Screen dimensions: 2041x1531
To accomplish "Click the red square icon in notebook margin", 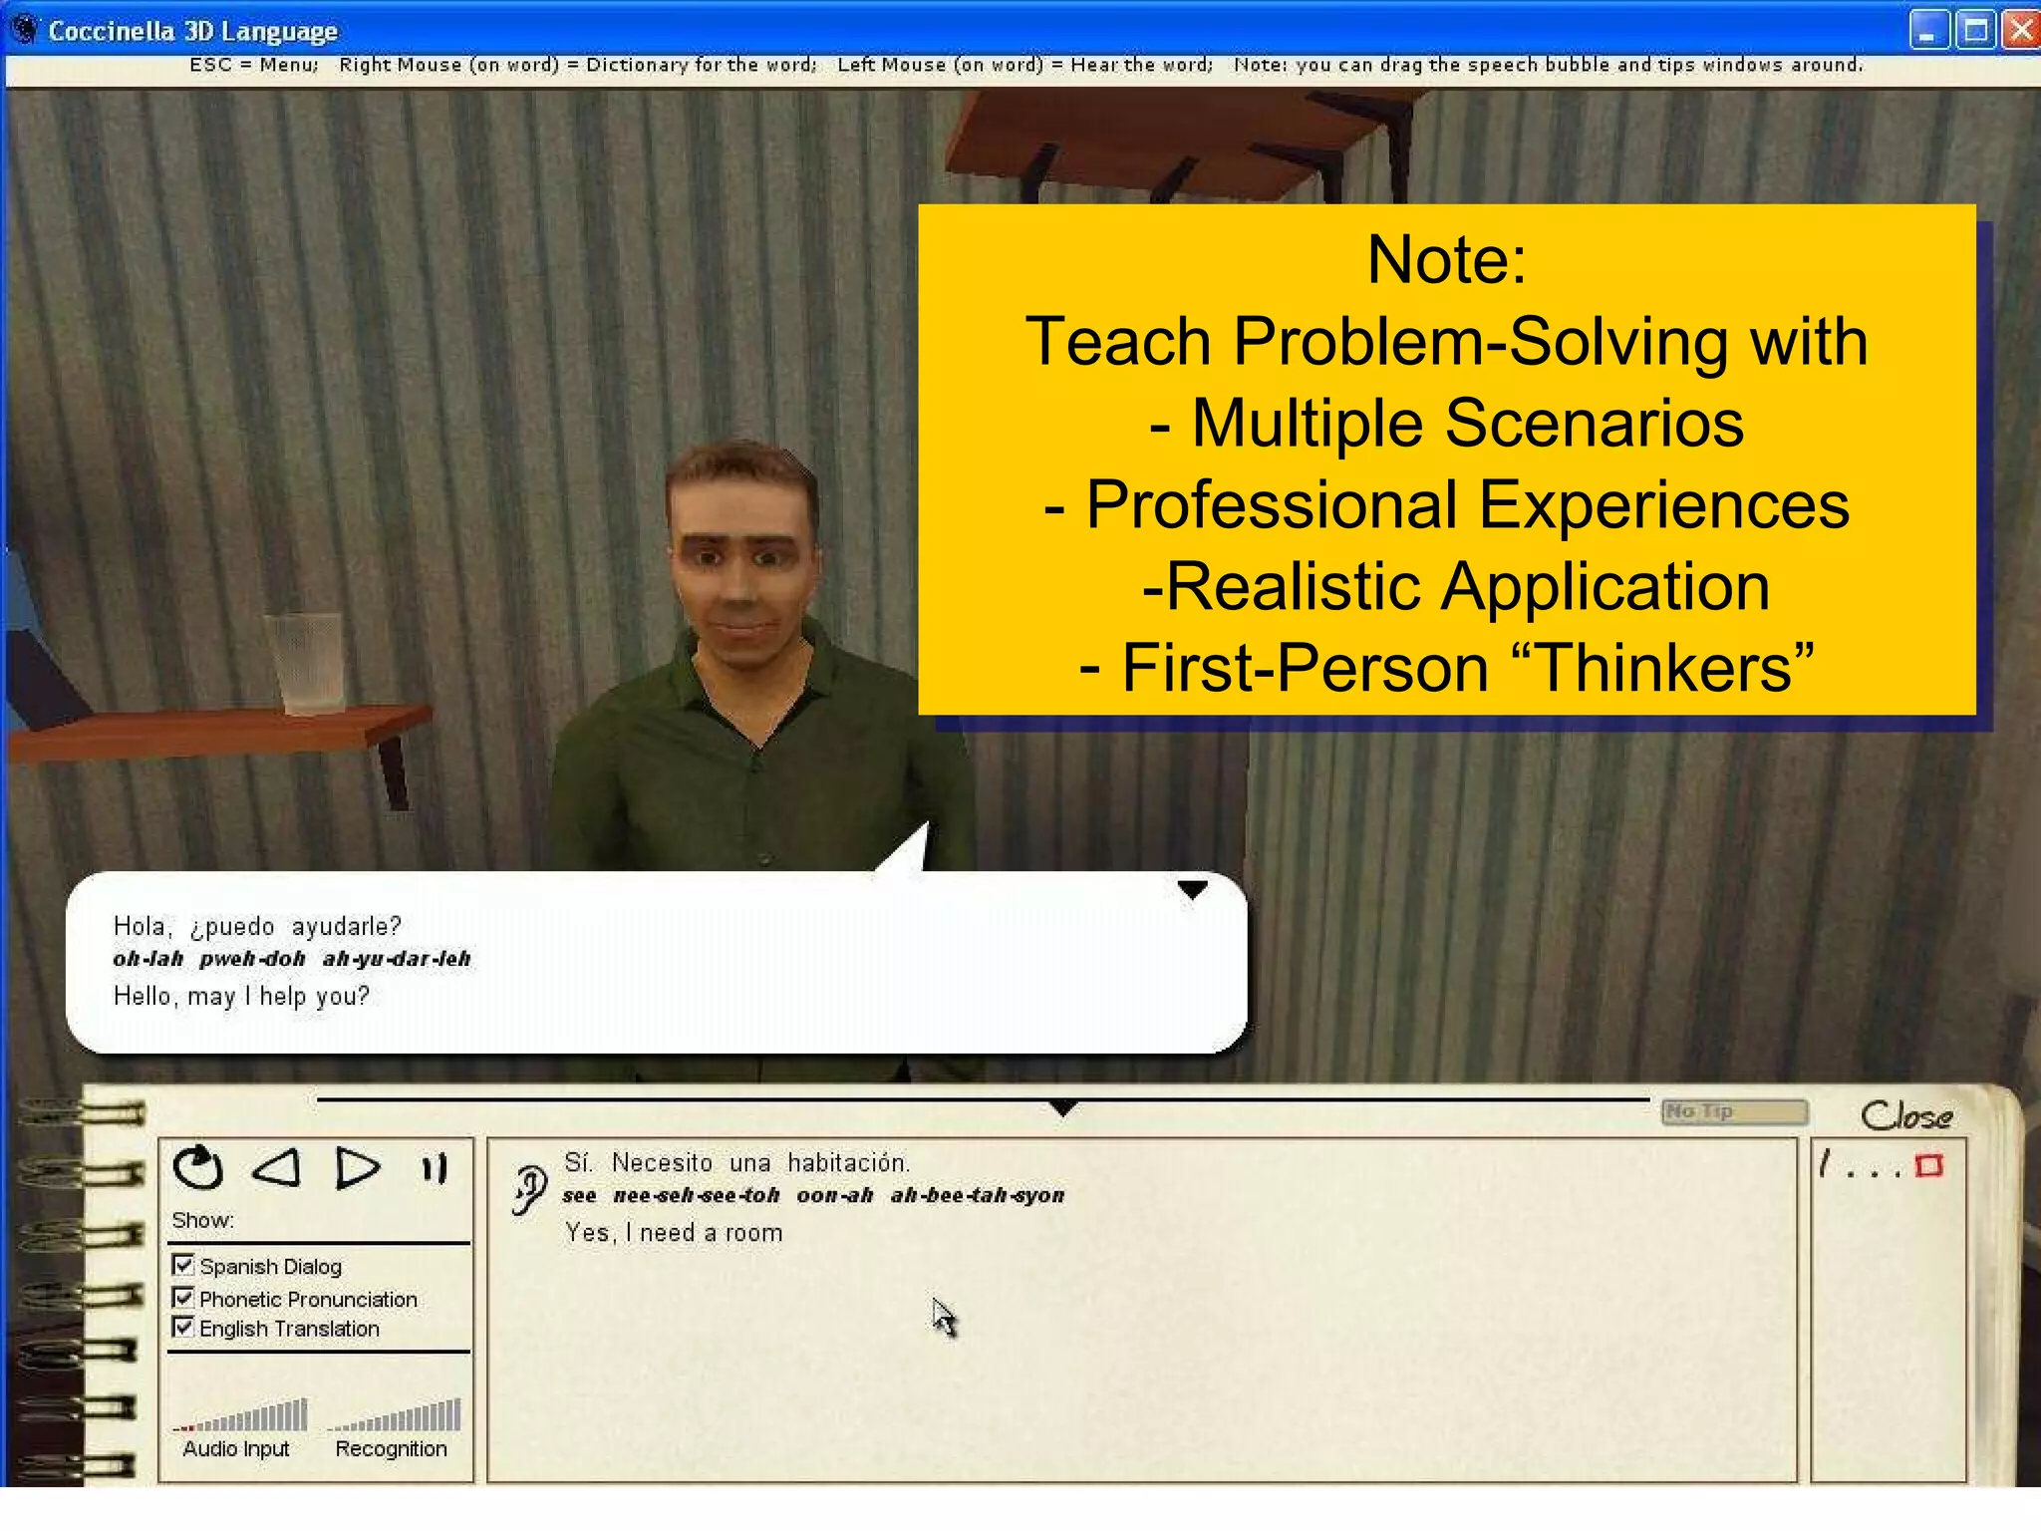I will [x=1929, y=1165].
